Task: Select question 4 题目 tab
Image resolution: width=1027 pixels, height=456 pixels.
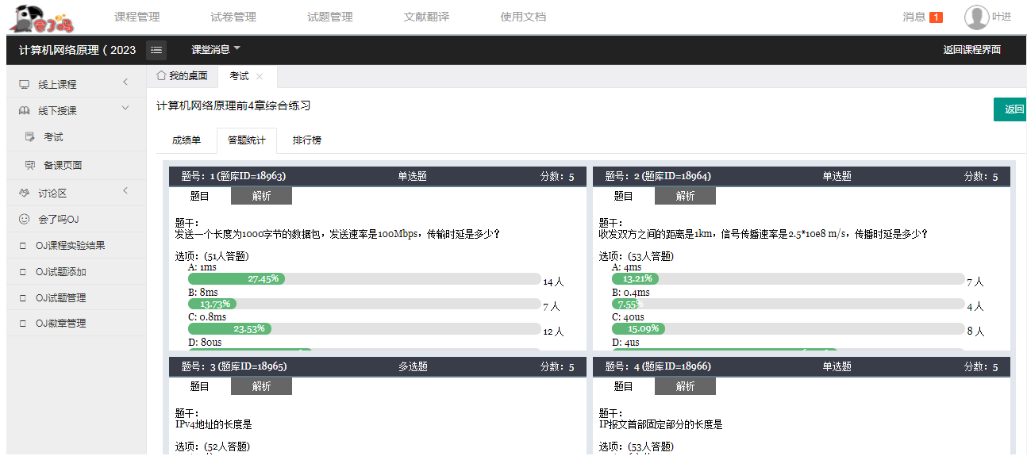Action: pyautogui.click(x=624, y=386)
